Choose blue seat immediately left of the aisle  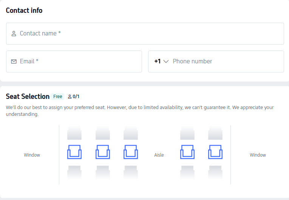point(131,152)
